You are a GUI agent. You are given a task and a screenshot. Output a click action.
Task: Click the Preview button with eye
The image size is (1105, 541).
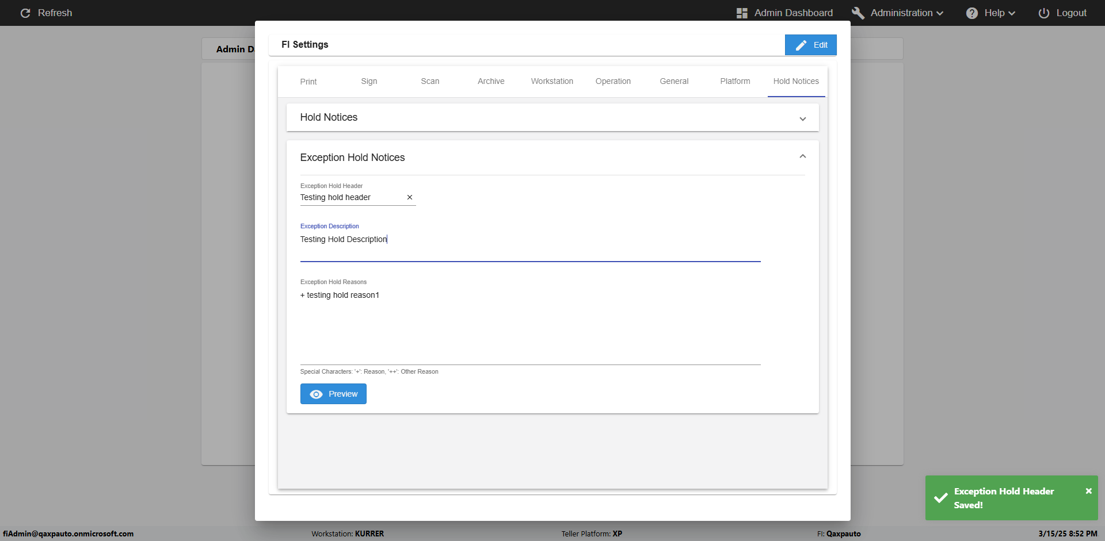[x=333, y=394]
